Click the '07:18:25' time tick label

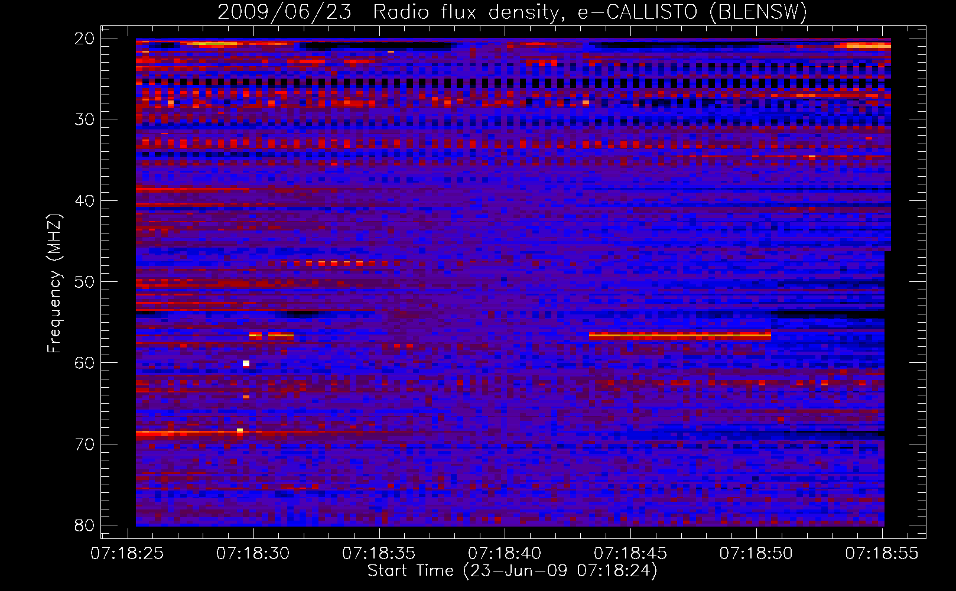tap(127, 554)
